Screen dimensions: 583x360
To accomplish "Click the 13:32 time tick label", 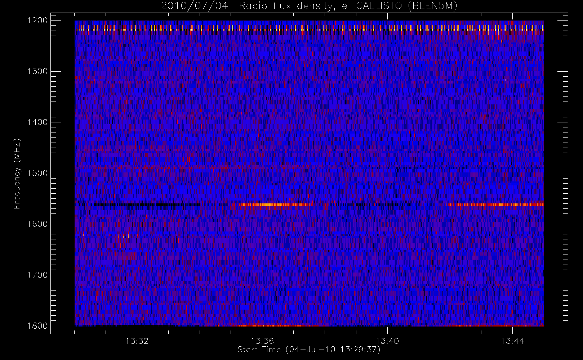I will pyautogui.click(x=137, y=341).
